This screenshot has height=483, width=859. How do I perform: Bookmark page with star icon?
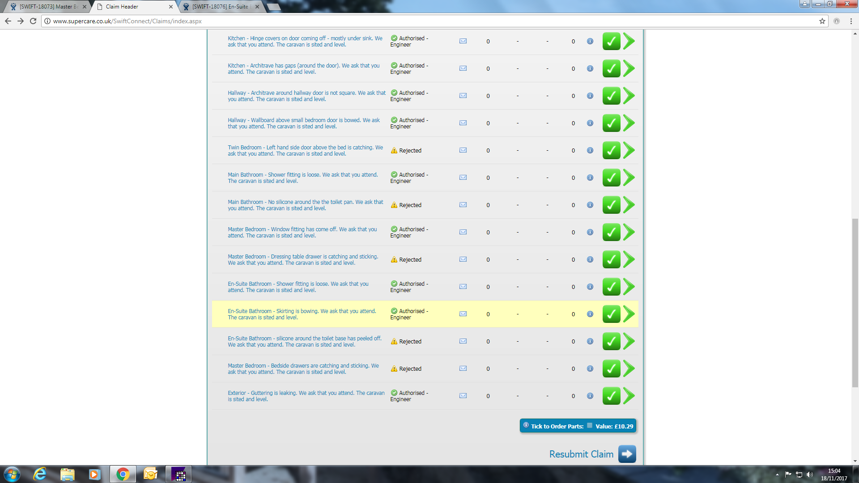822,21
